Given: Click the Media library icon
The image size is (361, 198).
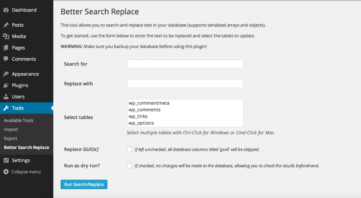Looking at the screenshot, I should pyautogui.click(x=6, y=36).
